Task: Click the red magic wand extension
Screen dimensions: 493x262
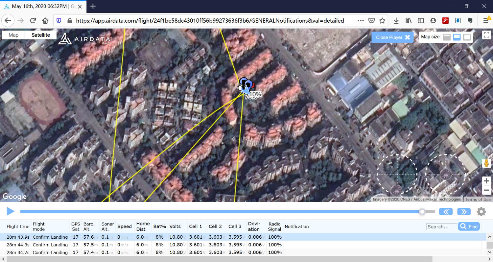Action: pos(445,20)
